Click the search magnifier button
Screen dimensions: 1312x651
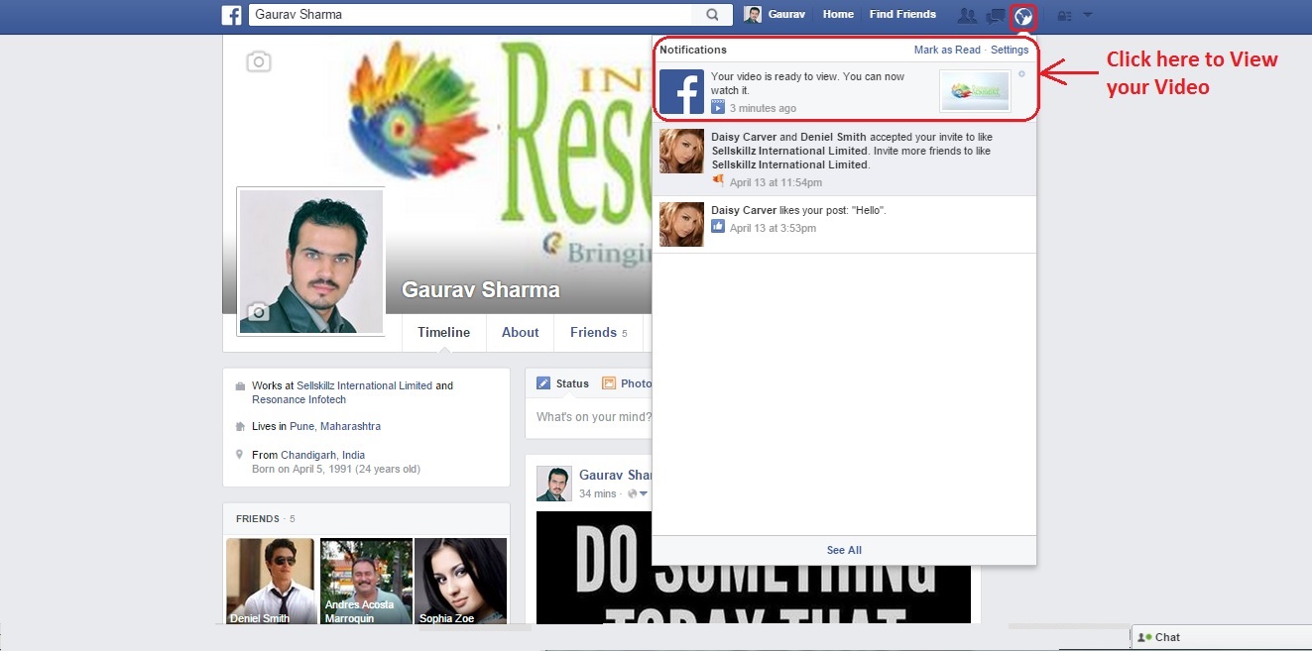coord(712,15)
